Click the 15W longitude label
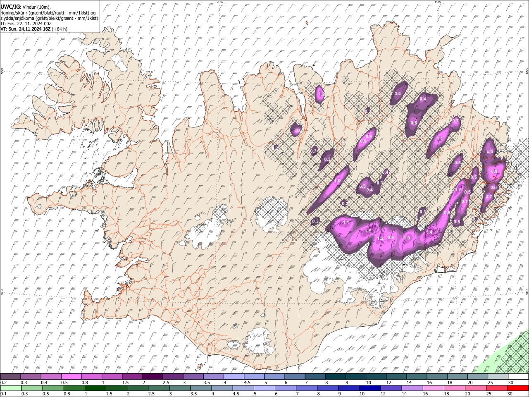Image resolution: width=529 pixels, height=397 pixels. 438,2
